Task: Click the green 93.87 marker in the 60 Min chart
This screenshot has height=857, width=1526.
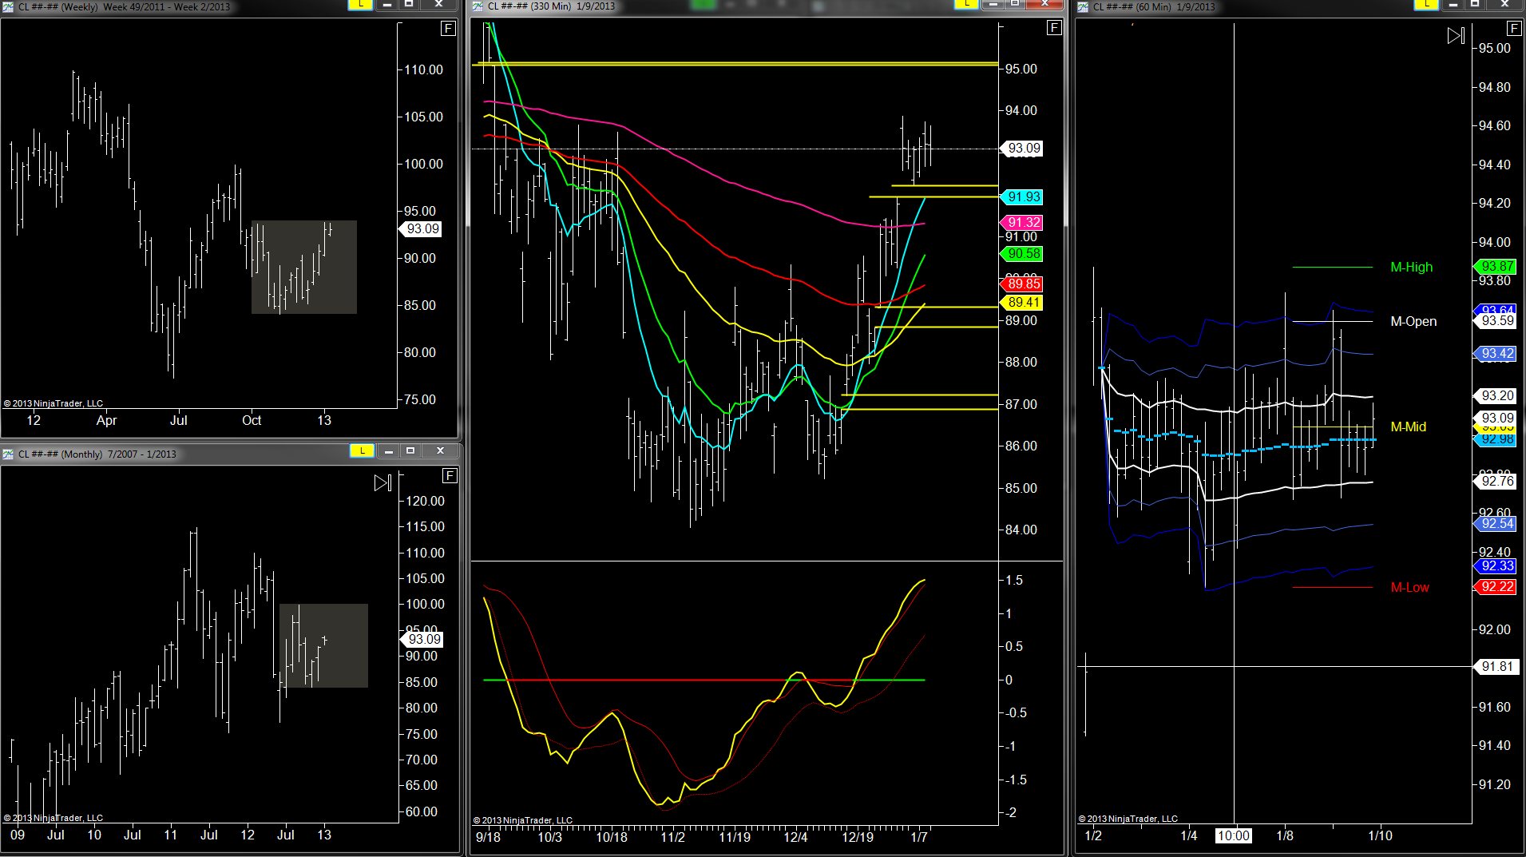Action: 1496,267
